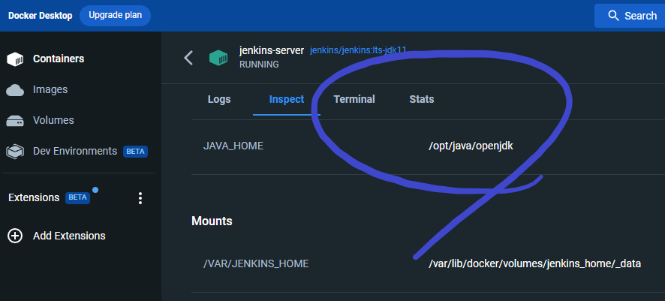The image size is (665, 301).
Task: Click the Search button
Action: click(630, 16)
